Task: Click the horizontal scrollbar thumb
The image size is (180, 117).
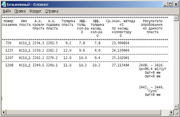Action: 84,112
